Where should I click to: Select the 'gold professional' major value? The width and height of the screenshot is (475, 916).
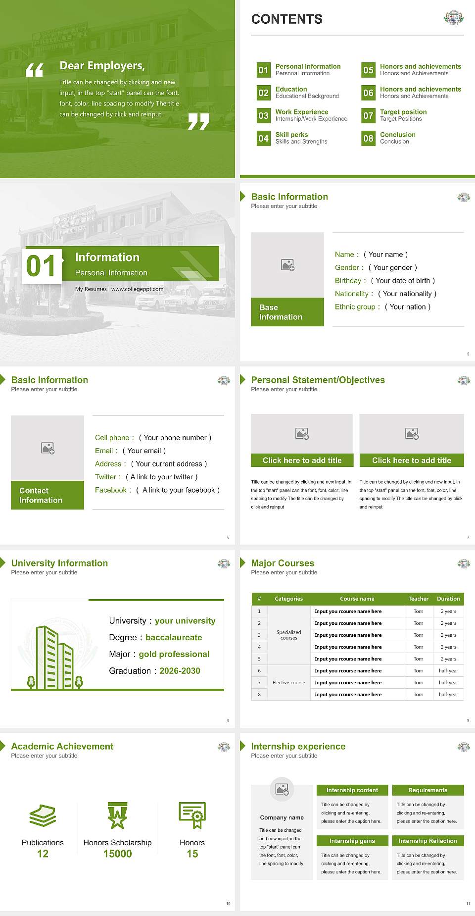coord(174,654)
